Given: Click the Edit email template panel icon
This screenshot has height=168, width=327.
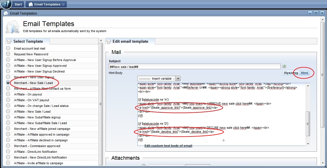Looking at the screenshot, I should [x=109, y=42].
